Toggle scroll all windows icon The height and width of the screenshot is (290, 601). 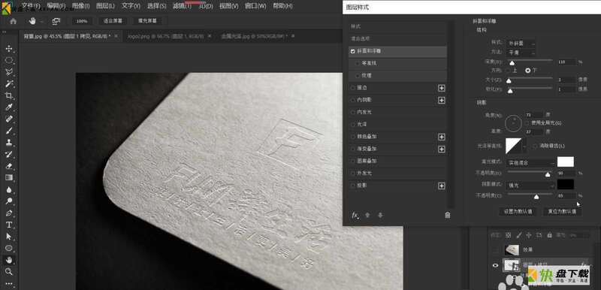pos(56,21)
